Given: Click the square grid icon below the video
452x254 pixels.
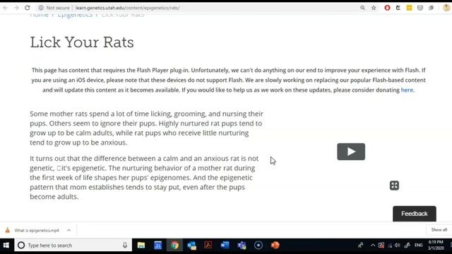Looking at the screenshot, I should point(394,186).
